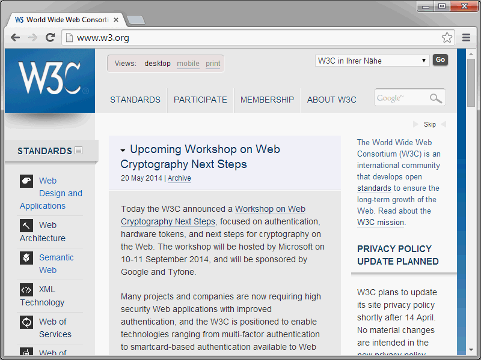Open the MEMBERSHIP navigation menu
Screen dimensions: 481x360
[x=267, y=100]
